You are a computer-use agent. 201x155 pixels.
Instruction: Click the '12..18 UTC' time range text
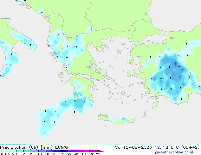(166, 147)
